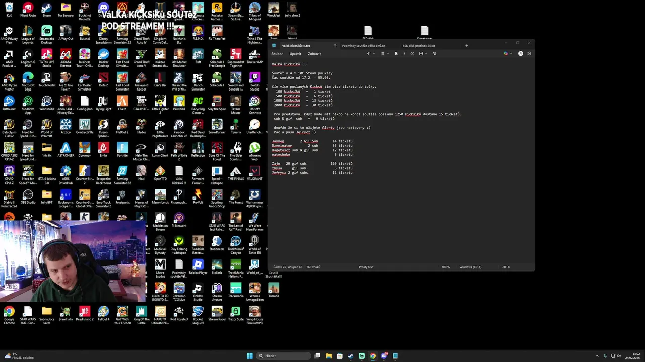Open Fallout 4 desktop shortcut
Screen dimensions: 645x362
(103, 314)
